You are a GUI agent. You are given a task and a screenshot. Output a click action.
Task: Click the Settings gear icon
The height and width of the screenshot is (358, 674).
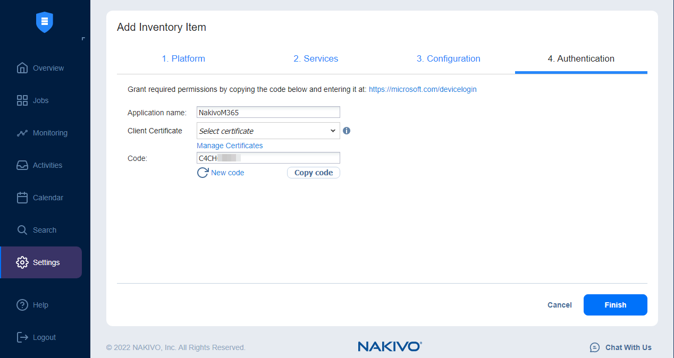click(22, 262)
